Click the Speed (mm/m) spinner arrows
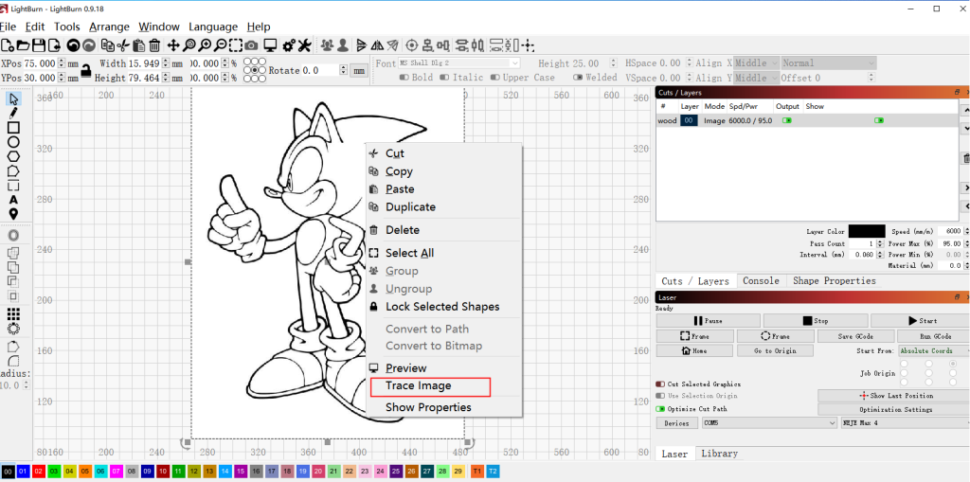 click(965, 231)
